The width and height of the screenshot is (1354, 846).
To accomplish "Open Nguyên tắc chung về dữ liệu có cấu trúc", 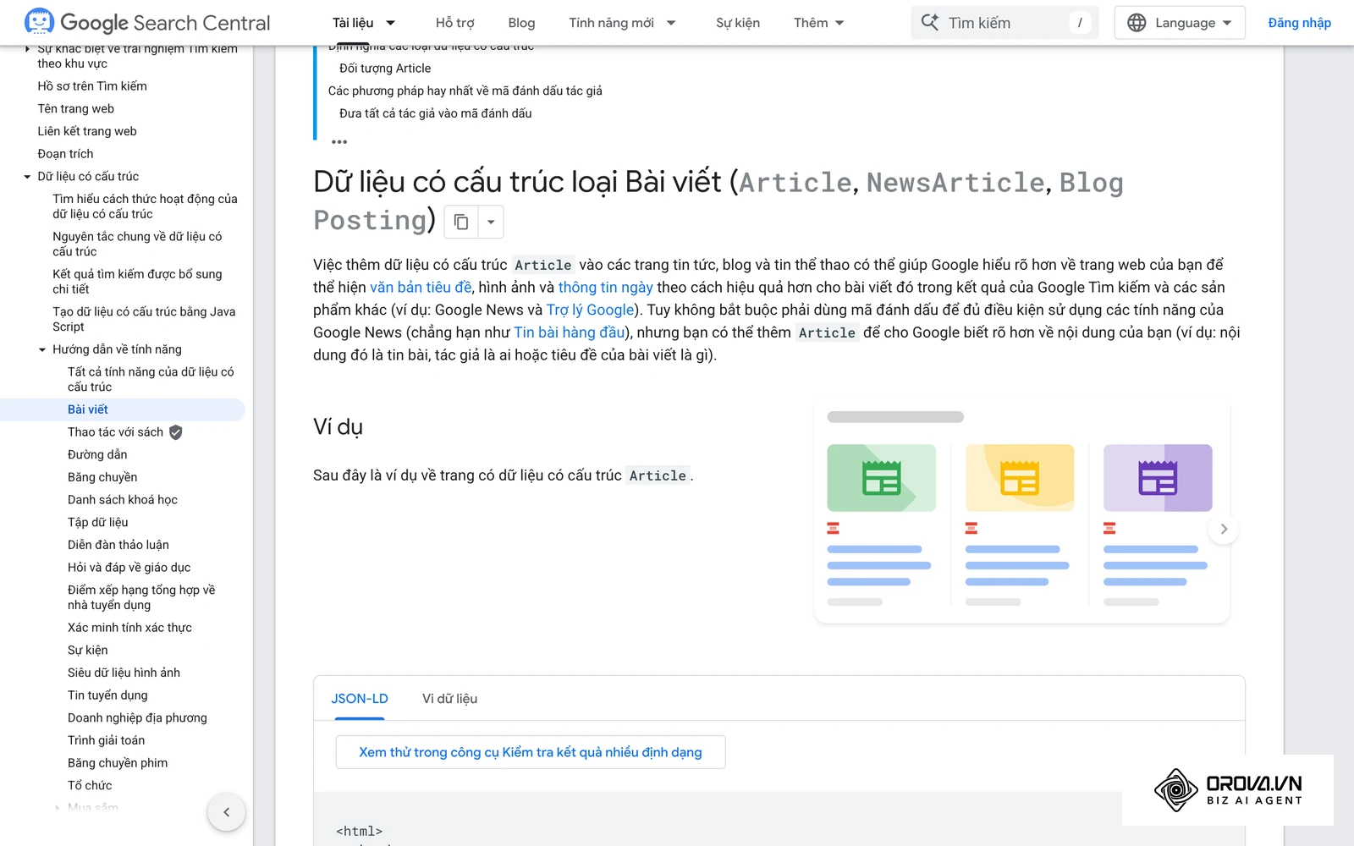I will [137, 244].
